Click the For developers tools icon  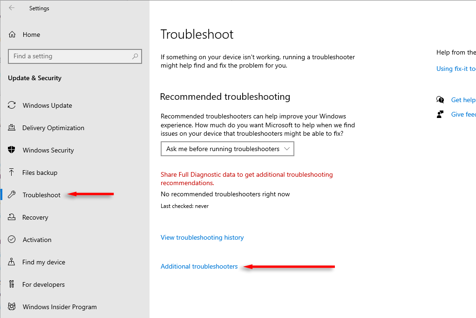(x=12, y=284)
